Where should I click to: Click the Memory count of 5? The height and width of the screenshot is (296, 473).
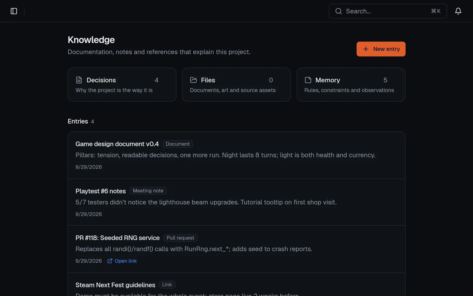[x=385, y=80]
